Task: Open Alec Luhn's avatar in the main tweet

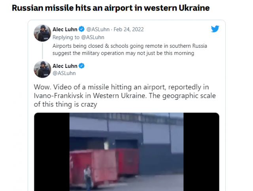Action: pyautogui.click(x=42, y=69)
